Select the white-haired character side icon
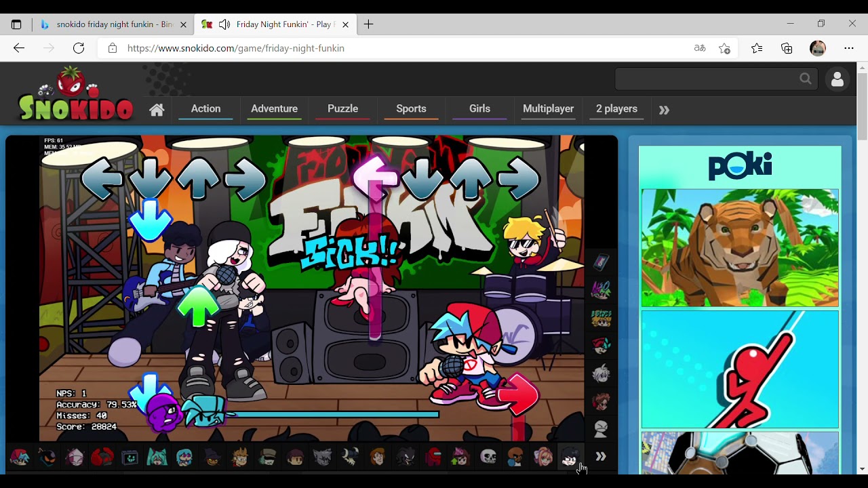Screen dimensions: 868x488 [601, 373]
